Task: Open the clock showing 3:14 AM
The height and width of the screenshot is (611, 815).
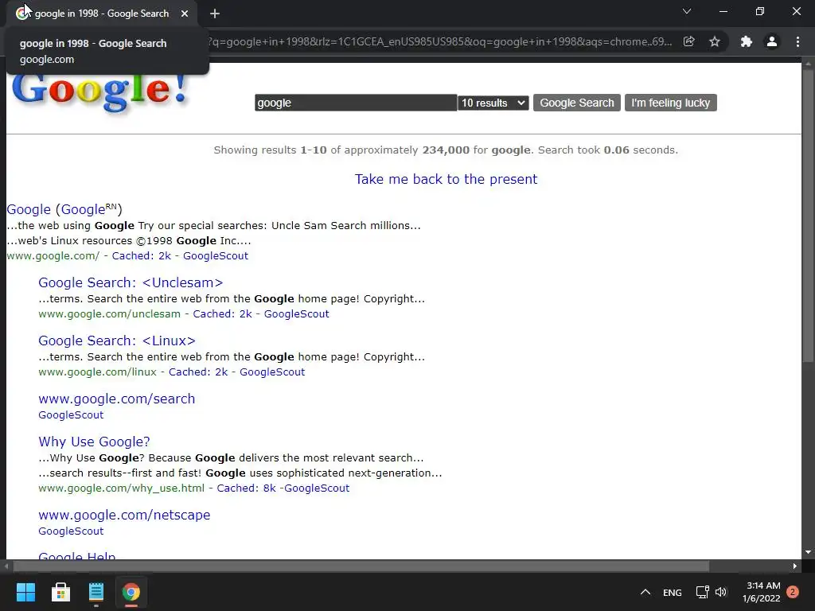Action: pos(762,592)
